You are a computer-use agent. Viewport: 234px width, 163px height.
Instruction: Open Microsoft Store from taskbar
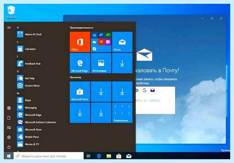click(x=119, y=156)
